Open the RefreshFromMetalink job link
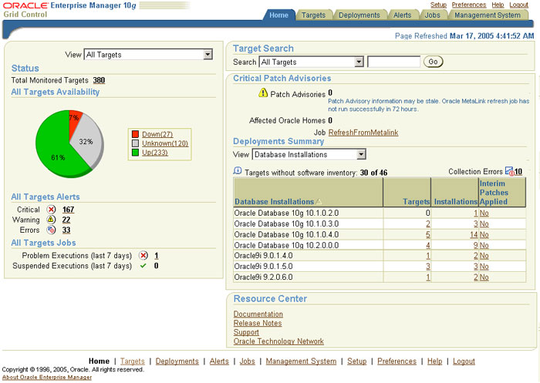Screen dimensions: 540x383 363,133
